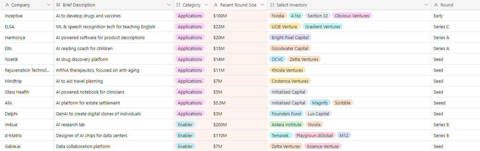The image size is (480, 151).
Task: Click the Obvious Ventures tag
Action: (352, 16)
